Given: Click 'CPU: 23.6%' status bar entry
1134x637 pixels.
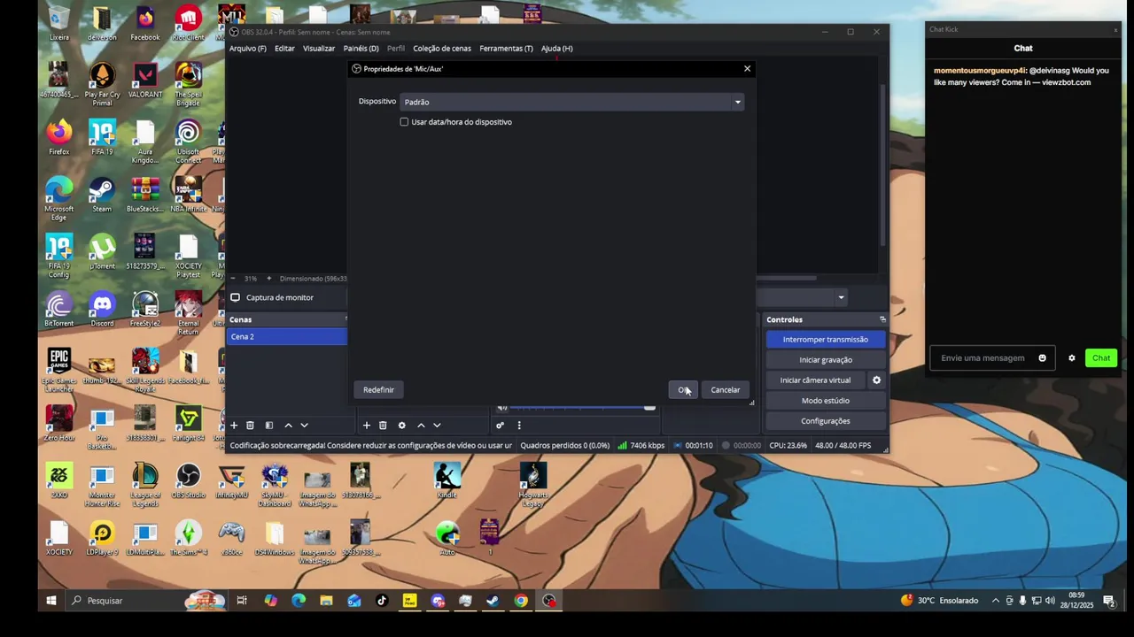Looking at the screenshot, I should [x=788, y=446].
